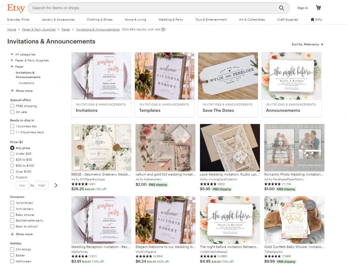Screen dimensions: 348x265
Task: Click the Low custom price field
Action: tap(22, 185)
